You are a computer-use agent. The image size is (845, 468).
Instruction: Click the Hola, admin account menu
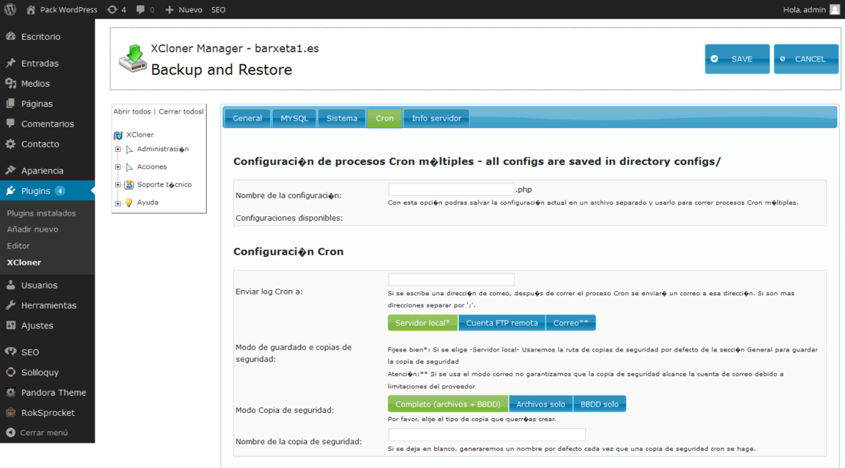(804, 10)
